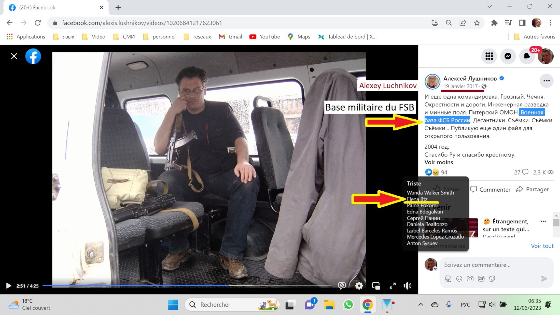Click Voir tout link

click(542, 246)
